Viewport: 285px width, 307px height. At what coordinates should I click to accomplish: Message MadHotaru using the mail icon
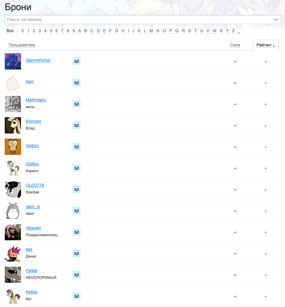77,104
